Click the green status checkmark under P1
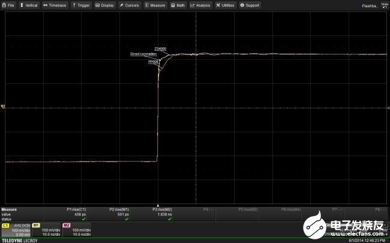Image resolution: width=390 pixels, height=243 pixels. 84,219
